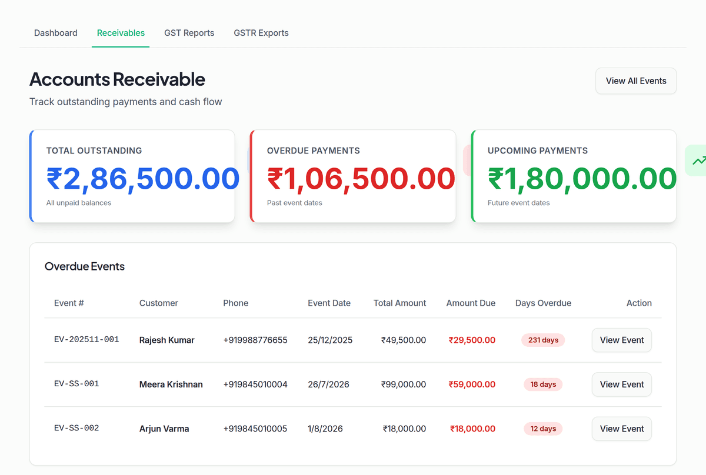This screenshot has width=706, height=475.
Task: Click View Event for Rajesh Kumar
Action: point(622,340)
